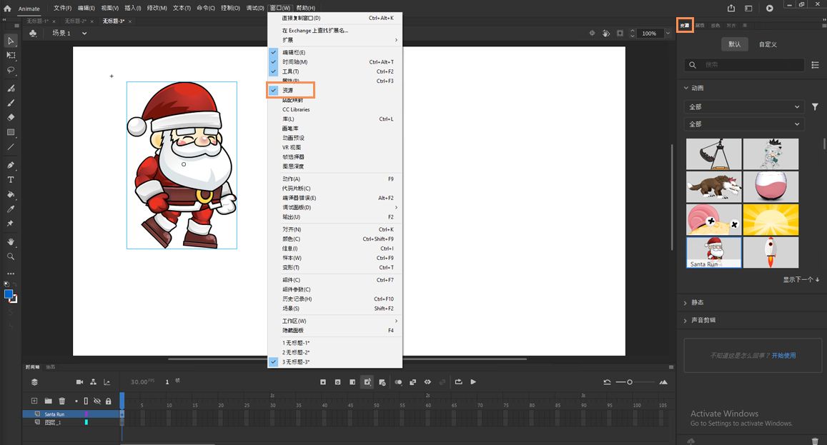Toggle the Loop playback button in timeline

pos(458,381)
